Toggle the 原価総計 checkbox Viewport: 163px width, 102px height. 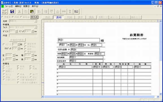(x=25, y=52)
